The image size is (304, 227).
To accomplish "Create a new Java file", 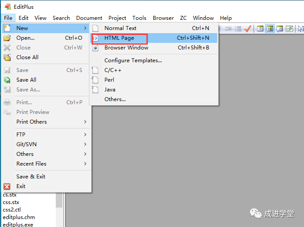I will 154,90.
